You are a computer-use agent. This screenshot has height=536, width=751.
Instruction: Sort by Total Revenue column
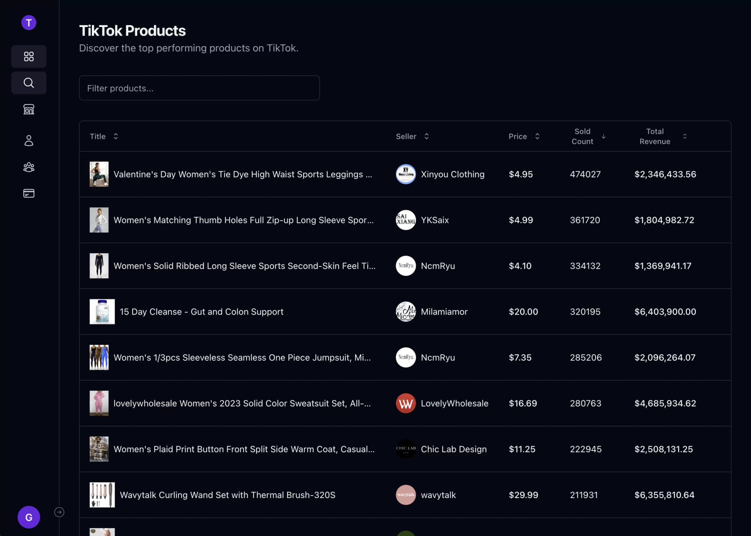pyautogui.click(x=663, y=136)
